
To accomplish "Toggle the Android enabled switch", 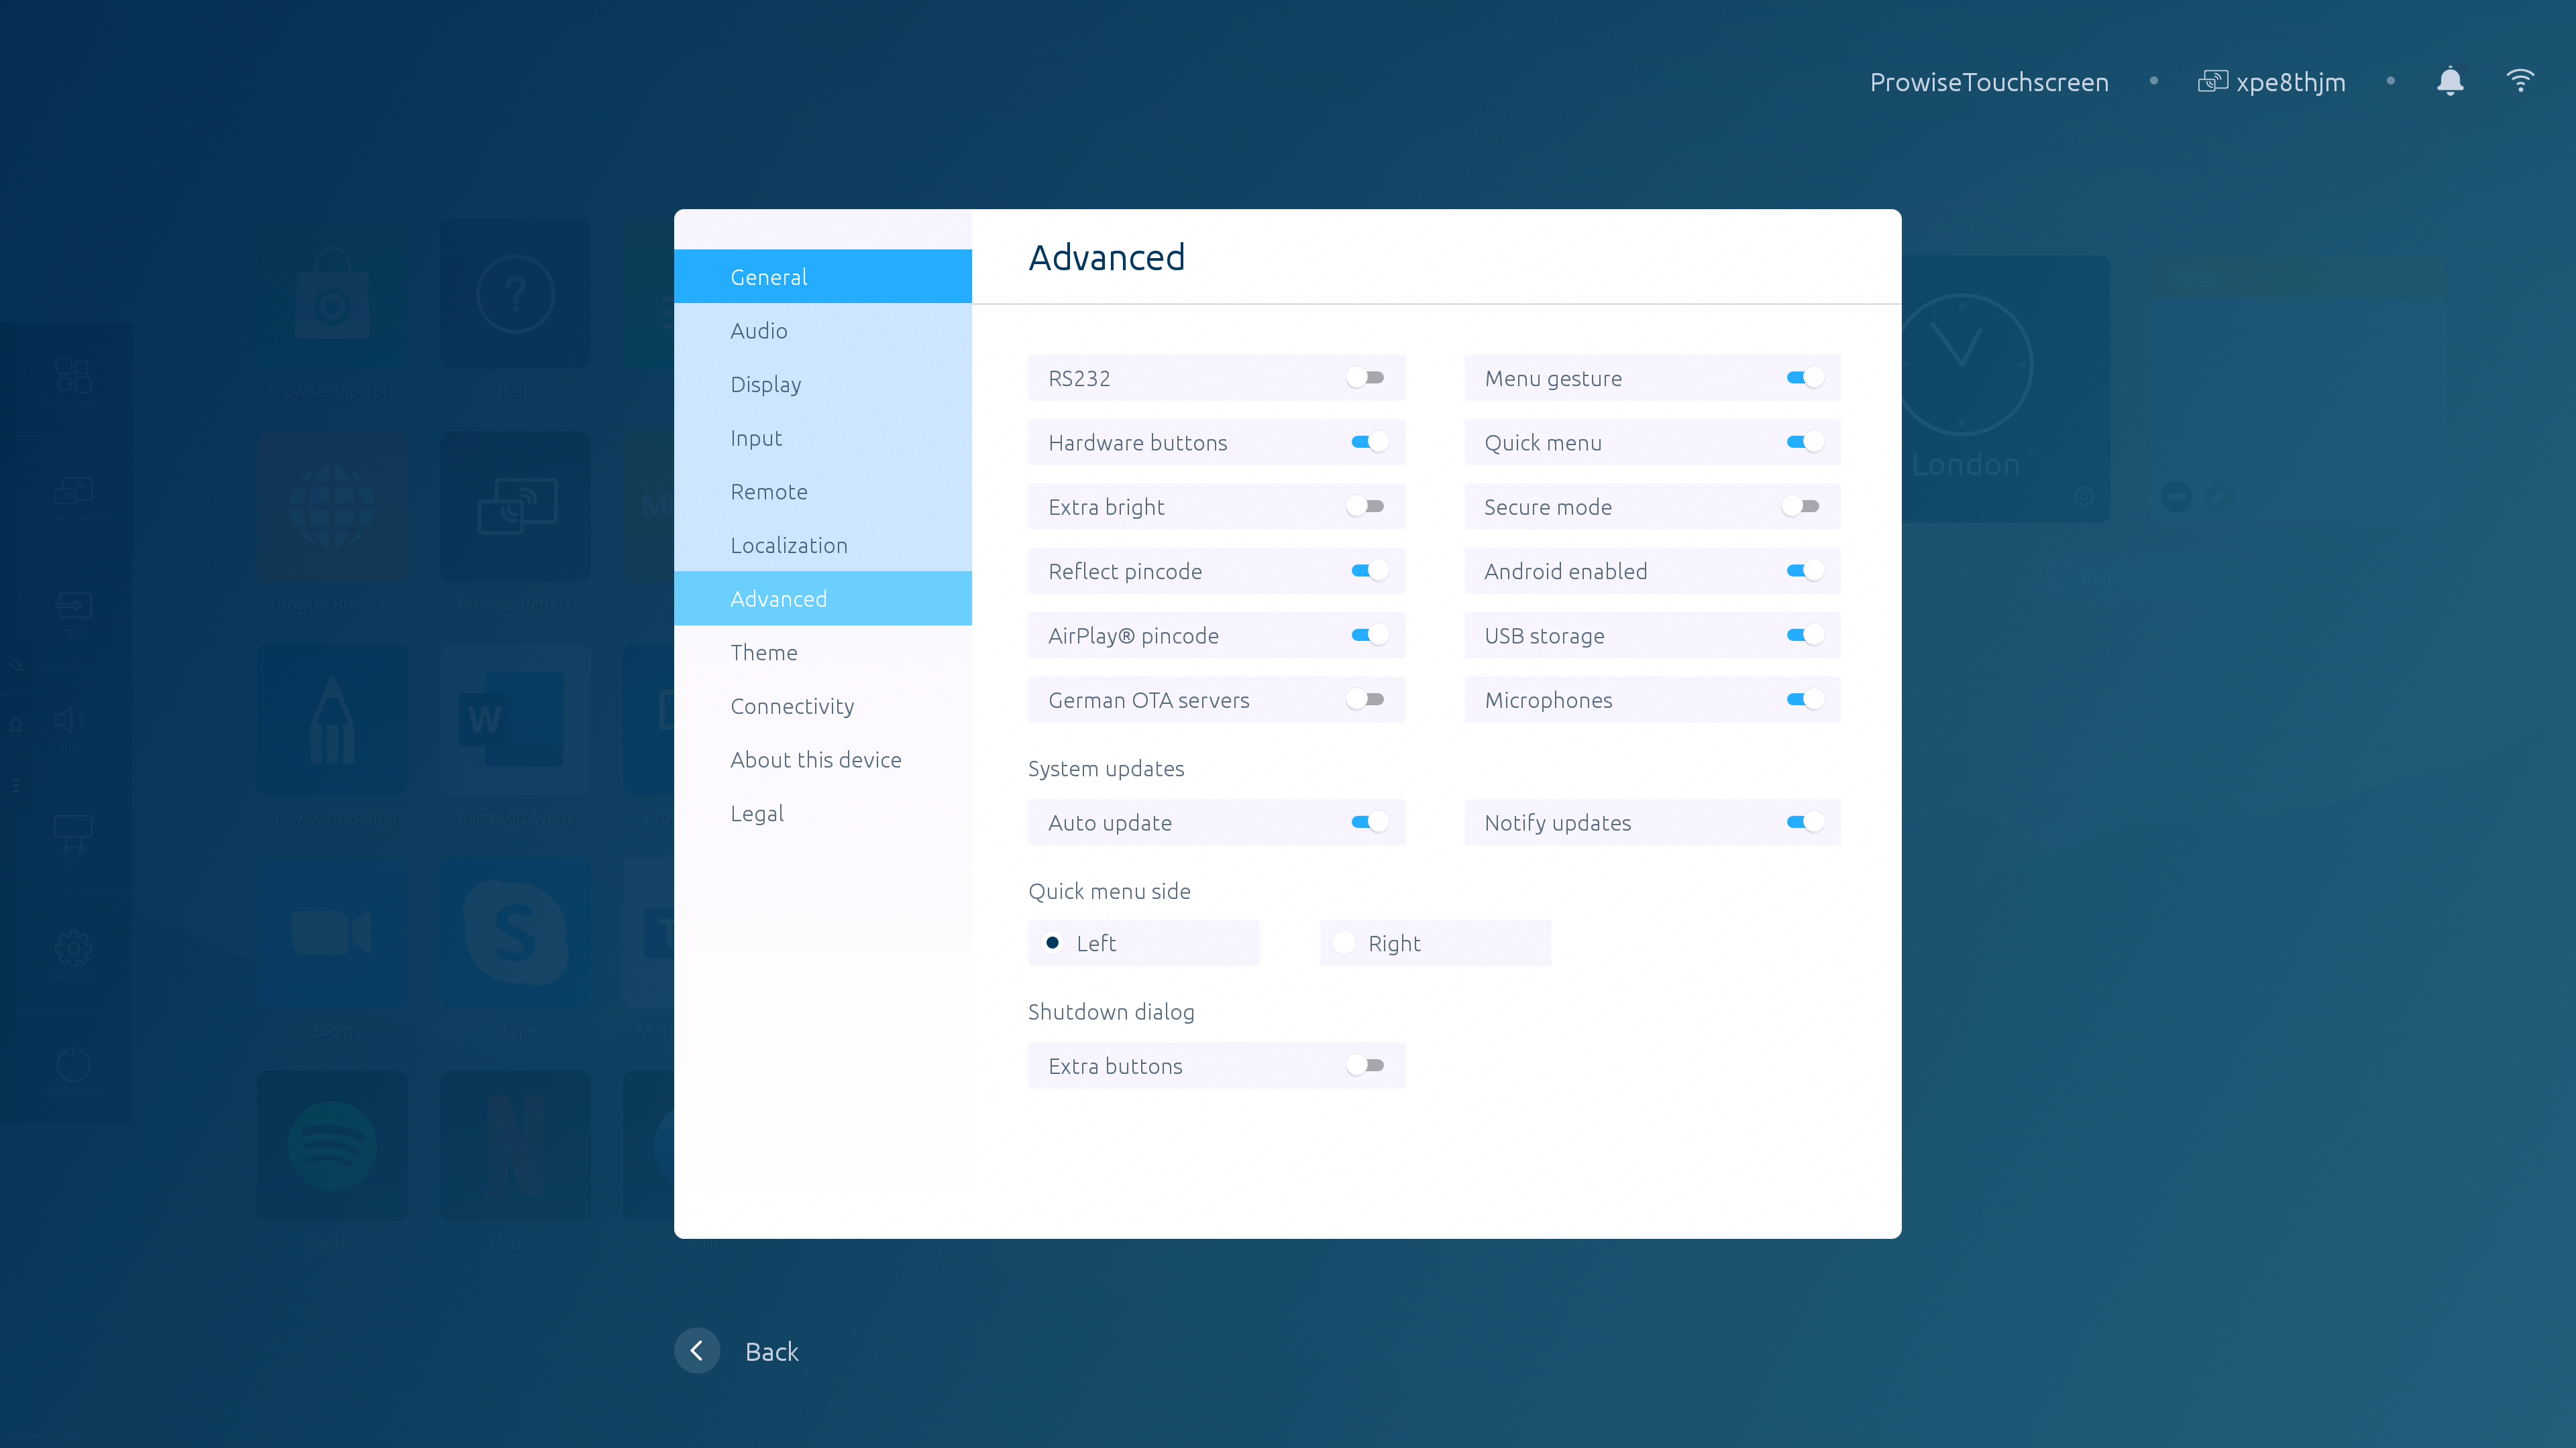I will click(1805, 570).
